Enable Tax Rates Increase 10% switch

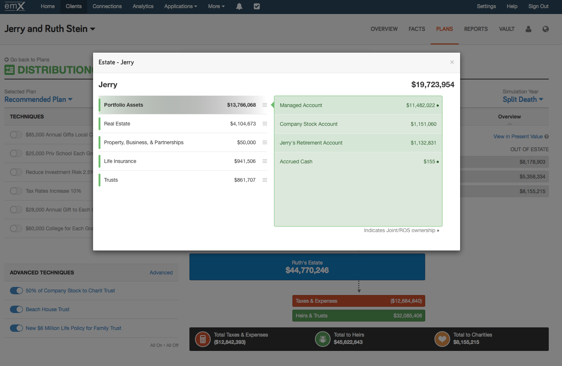pyautogui.click(x=16, y=191)
